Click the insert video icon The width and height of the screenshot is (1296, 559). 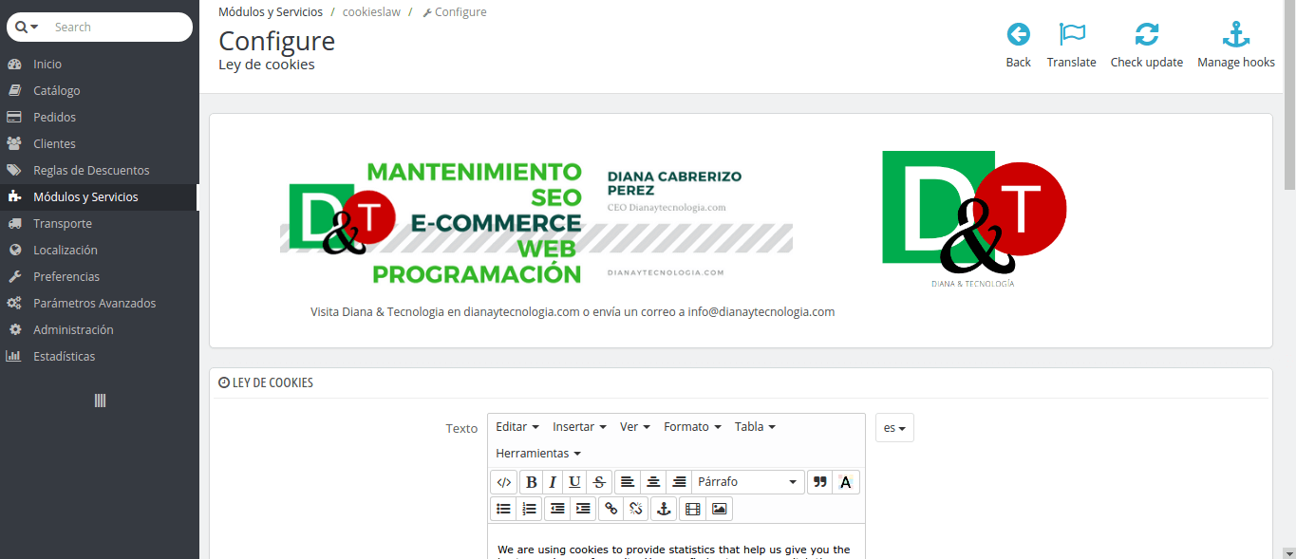[693, 509]
